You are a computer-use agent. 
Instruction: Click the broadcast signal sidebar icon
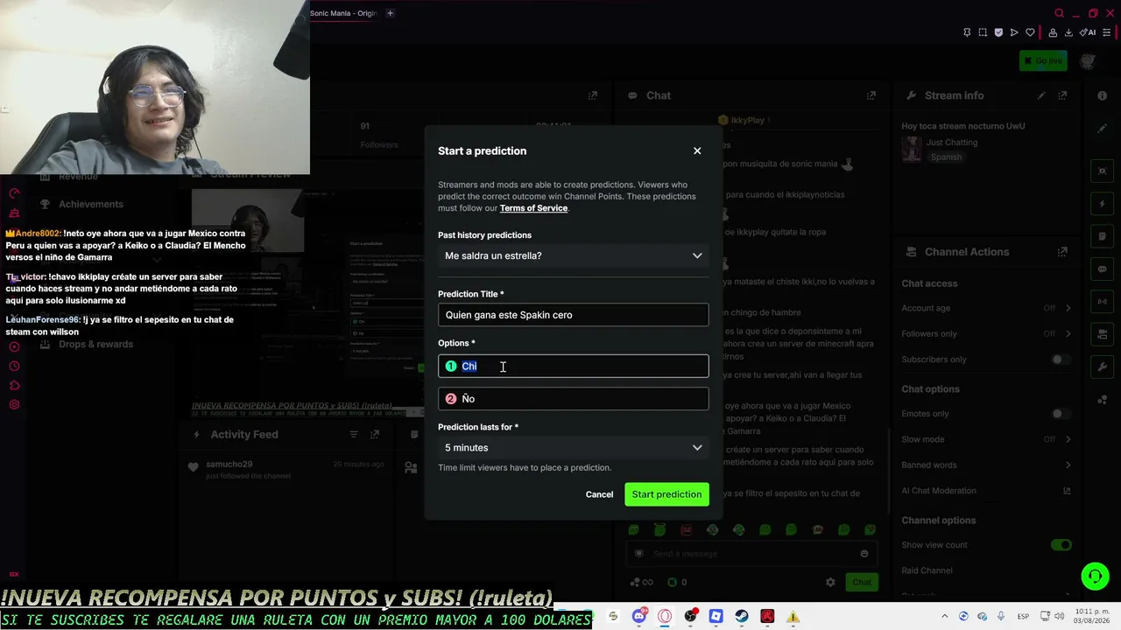coord(1103,302)
